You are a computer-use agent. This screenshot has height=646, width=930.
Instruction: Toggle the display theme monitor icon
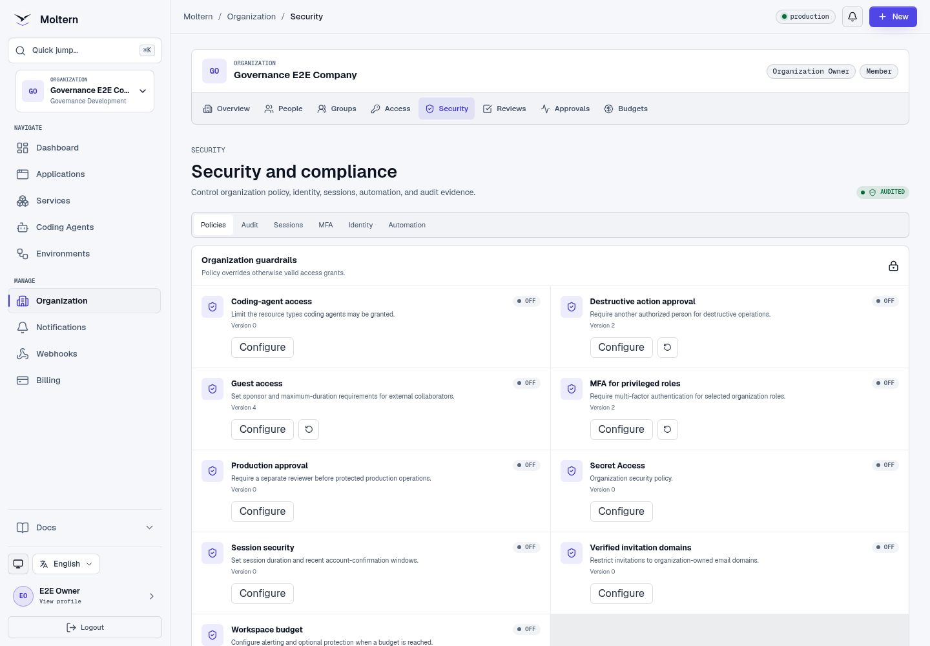click(x=18, y=564)
